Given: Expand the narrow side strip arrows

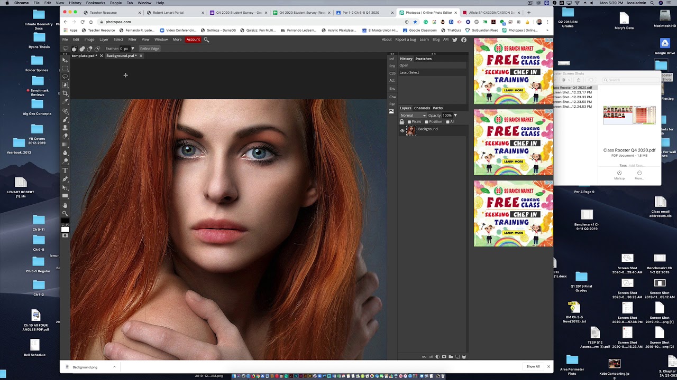Looking at the screenshot, I should [x=392, y=53].
